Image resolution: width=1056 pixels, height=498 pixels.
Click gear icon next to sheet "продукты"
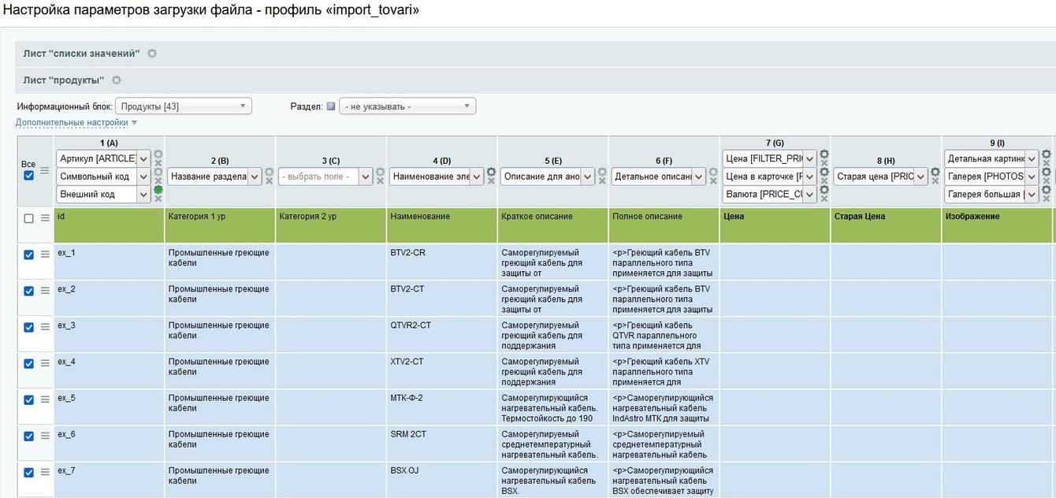(x=117, y=80)
